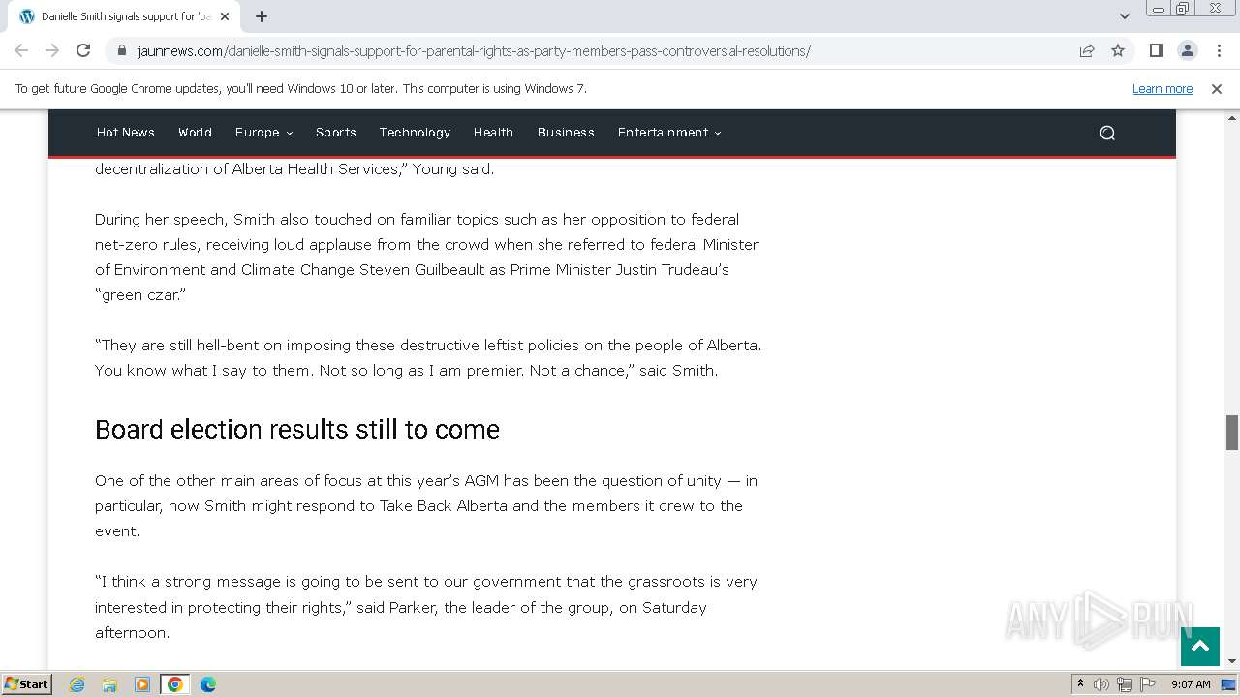Click the quote starting 'They are still hell-bent'

click(x=428, y=357)
